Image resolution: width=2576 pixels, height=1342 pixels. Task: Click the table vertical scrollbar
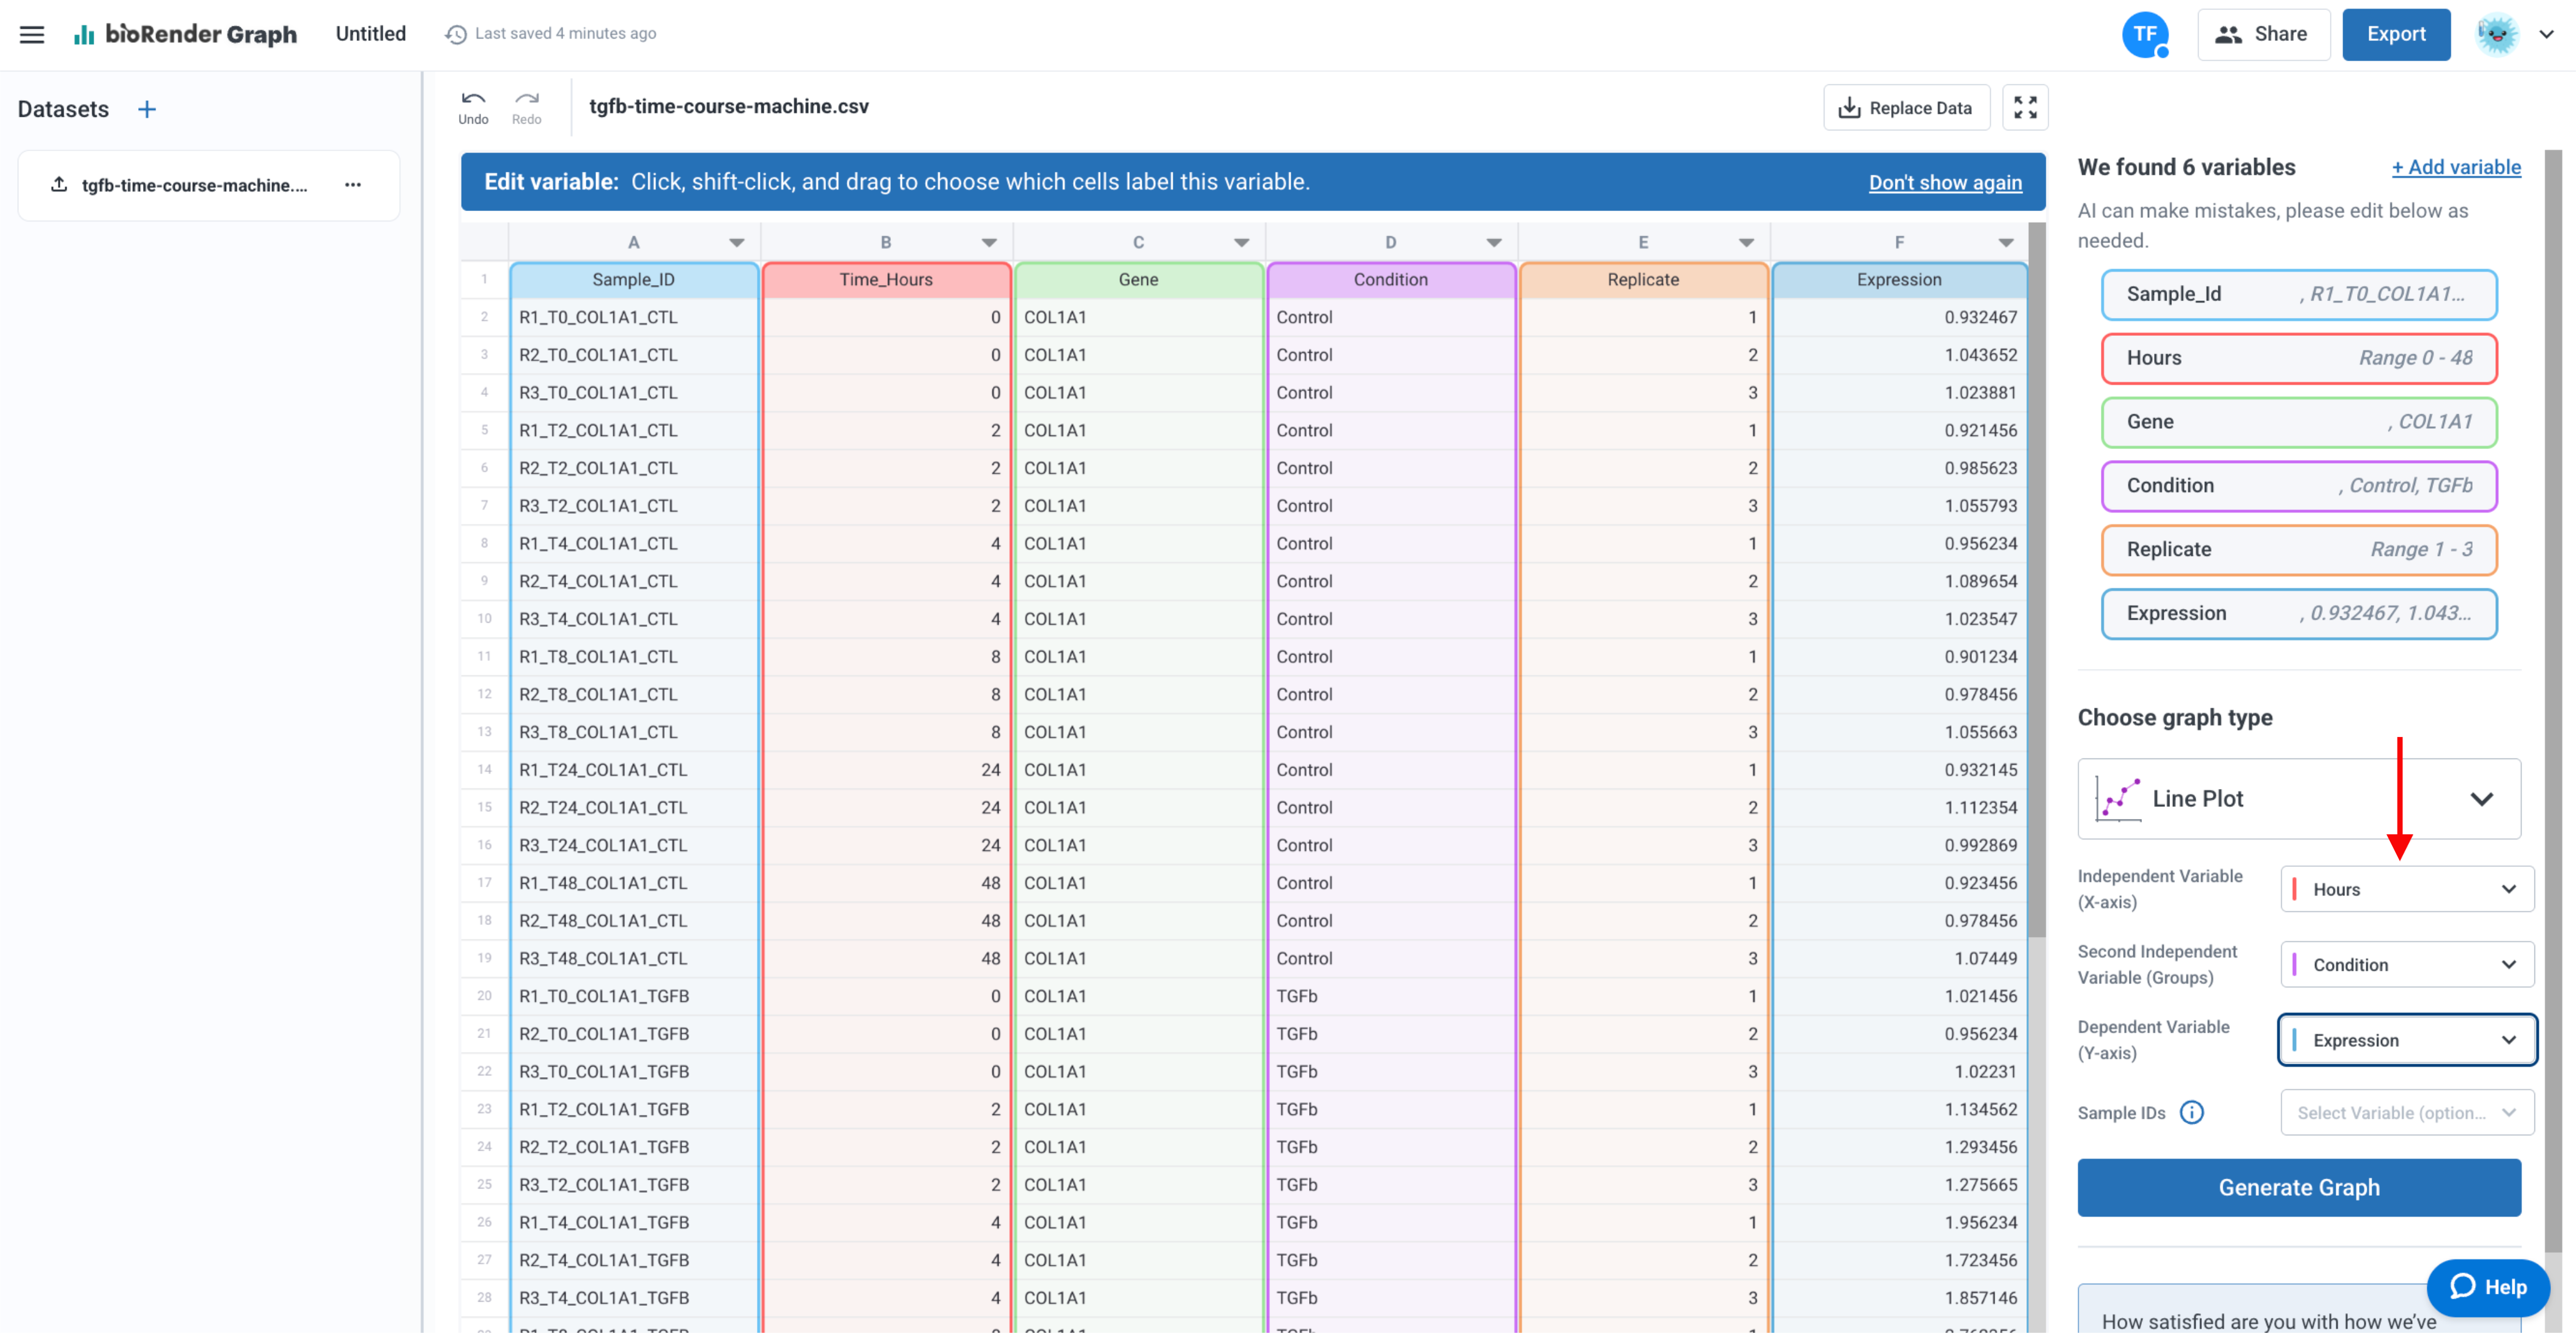(2036, 580)
